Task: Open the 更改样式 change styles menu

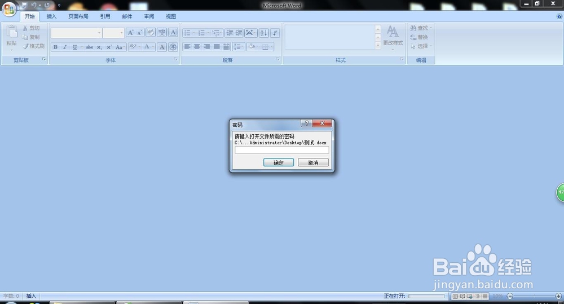Action: (x=393, y=37)
